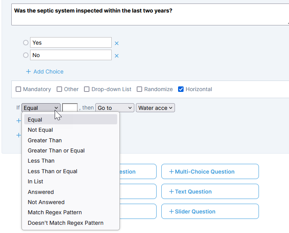Open the Go to action dropdown
Image resolution: width=289 pixels, height=233 pixels.
point(115,108)
